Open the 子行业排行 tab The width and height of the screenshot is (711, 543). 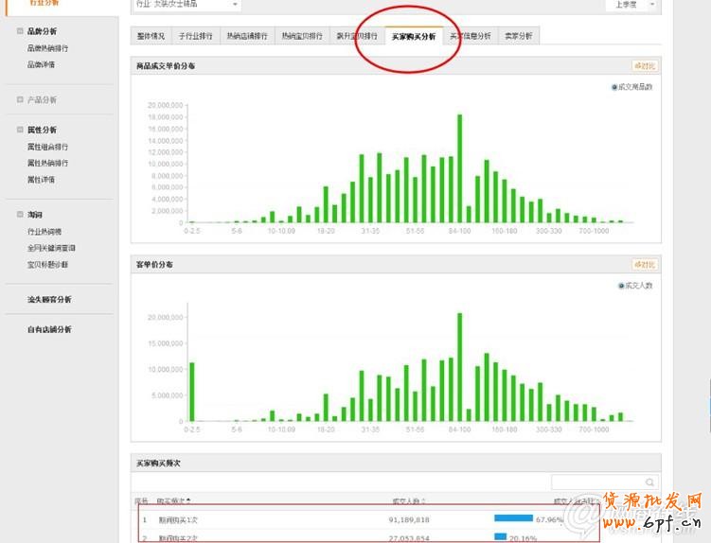(193, 36)
